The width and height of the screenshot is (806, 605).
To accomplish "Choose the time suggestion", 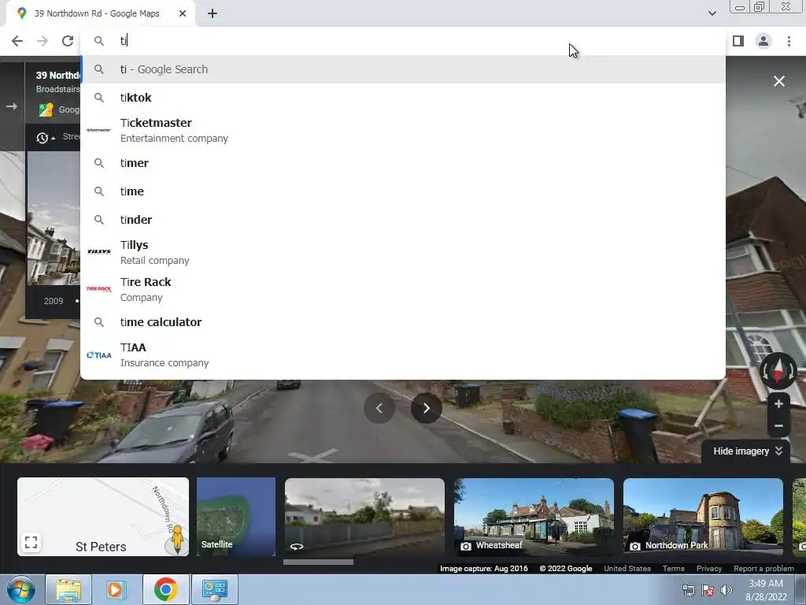I will point(403,191).
